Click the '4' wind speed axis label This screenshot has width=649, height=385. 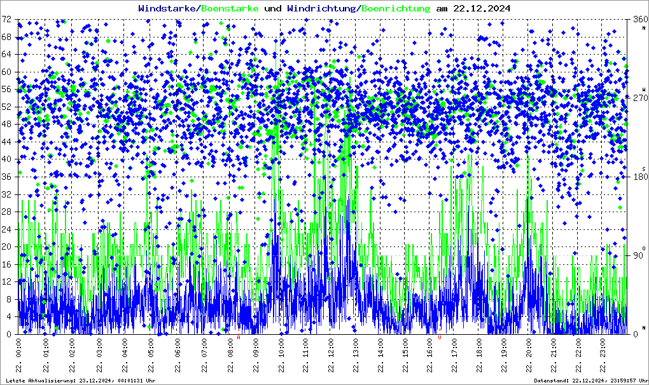coord(9,317)
